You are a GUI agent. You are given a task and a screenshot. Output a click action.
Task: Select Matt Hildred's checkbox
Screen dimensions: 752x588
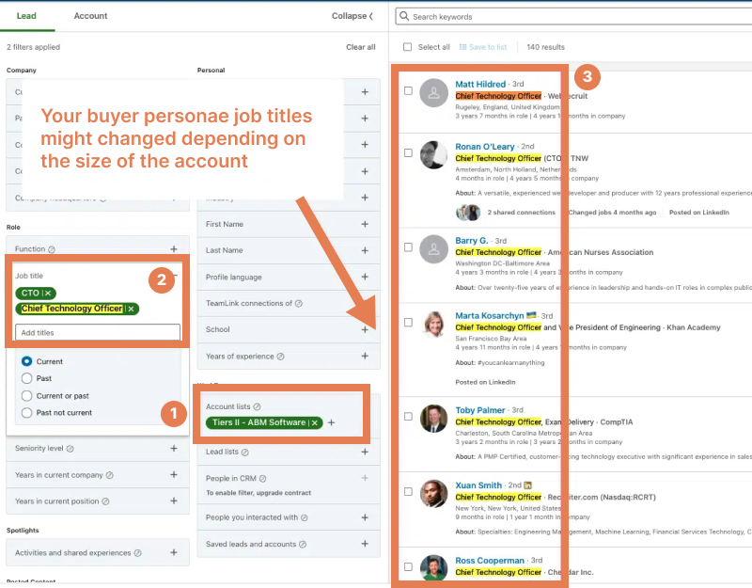coord(408,90)
